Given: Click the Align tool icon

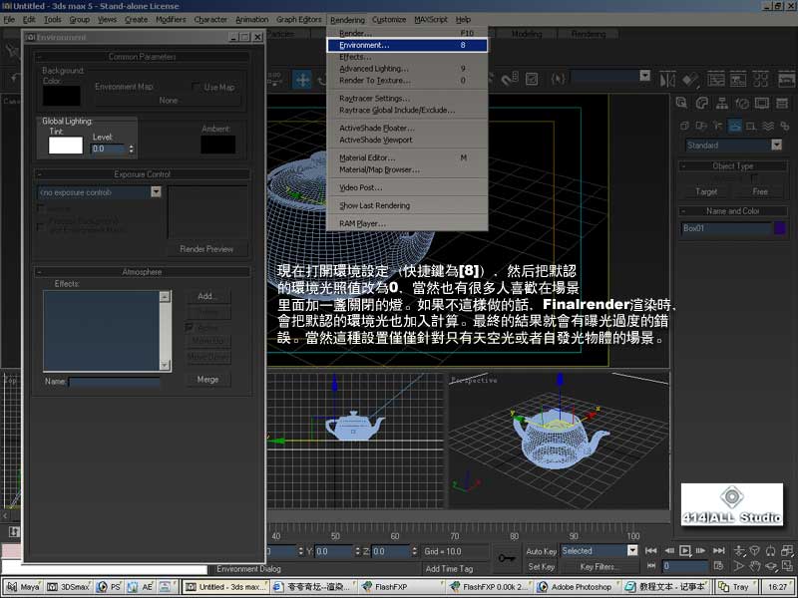Looking at the screenshot, I should [x=690, y=80].
